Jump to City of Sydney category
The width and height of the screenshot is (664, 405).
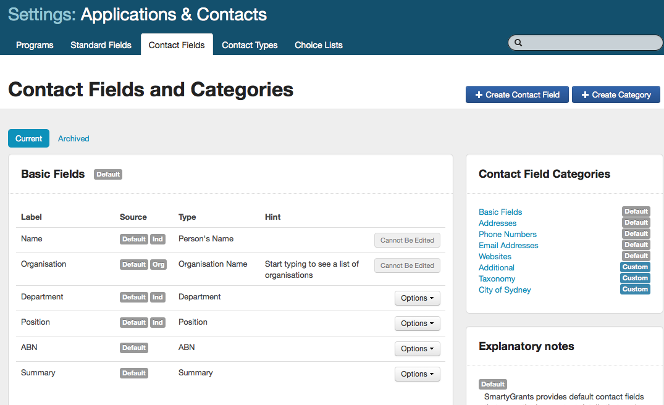[x=505, y=290]
